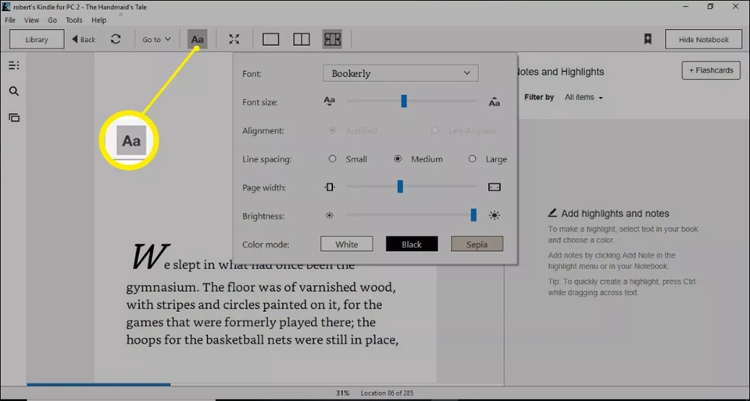Viewport: 750px width, 401px height.
Task: Click the narrow page width icon
Action: [330, 187]
